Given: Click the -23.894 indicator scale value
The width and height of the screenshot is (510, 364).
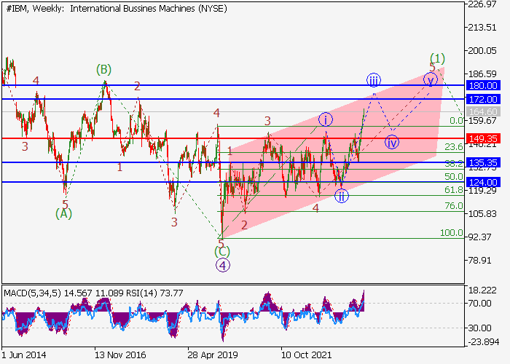Looking at the screenshot, I should click(482, 342).
